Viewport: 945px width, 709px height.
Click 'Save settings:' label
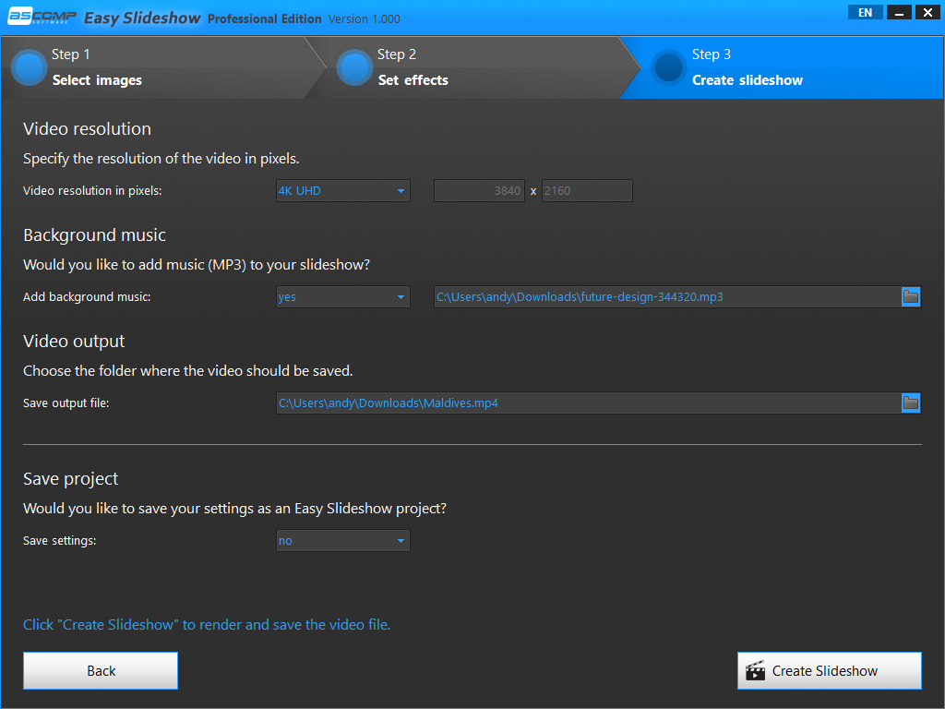(60, 541)
